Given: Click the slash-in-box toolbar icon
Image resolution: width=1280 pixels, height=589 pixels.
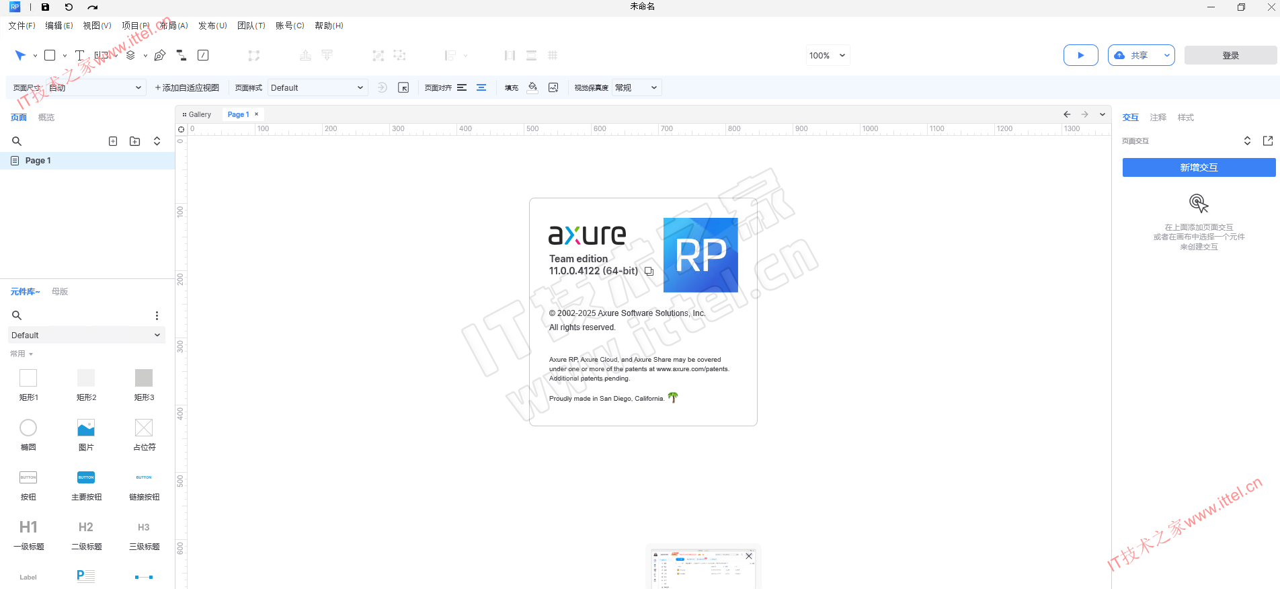Looking at the screenshot, I should click(203, 55).
